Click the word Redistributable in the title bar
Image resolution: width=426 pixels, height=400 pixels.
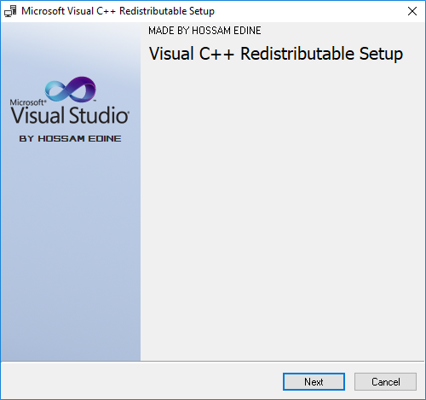pos(153,11)
